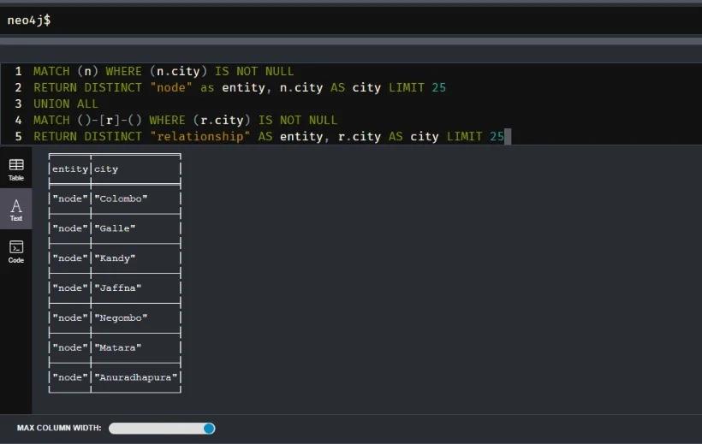This screenshot has height=444, width=702.
Task: Select the "Kandy" cell
Action: point(115,258)
